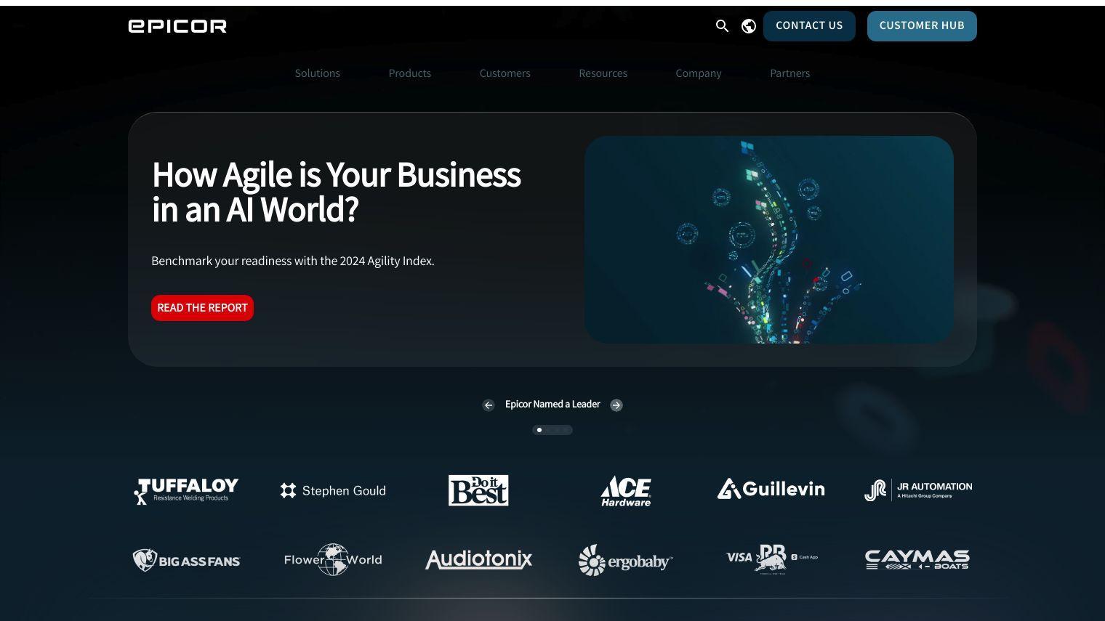Viewport: 1105px width, 621px height.
Task: Click the Guillevin logo
Action: 771,489
